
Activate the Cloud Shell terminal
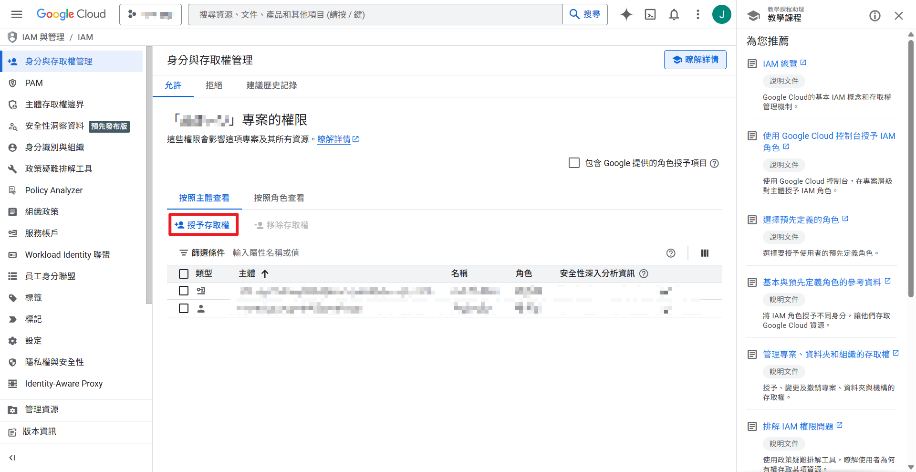coord(650,14)
